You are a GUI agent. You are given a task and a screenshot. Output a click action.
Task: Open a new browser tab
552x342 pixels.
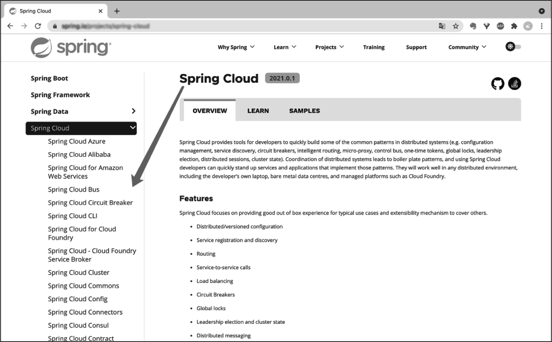[117, 11]
